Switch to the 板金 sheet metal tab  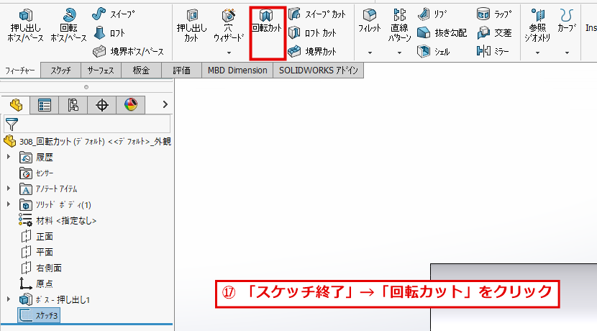(x=141, y=71)
